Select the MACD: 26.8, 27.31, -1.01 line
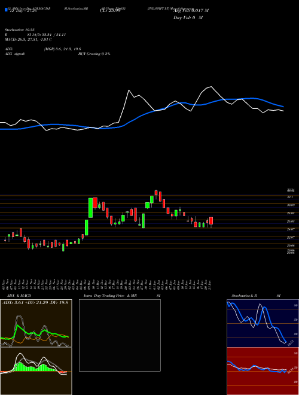The height and width of the screenshot is (395, 299). [x=28, y=39]
